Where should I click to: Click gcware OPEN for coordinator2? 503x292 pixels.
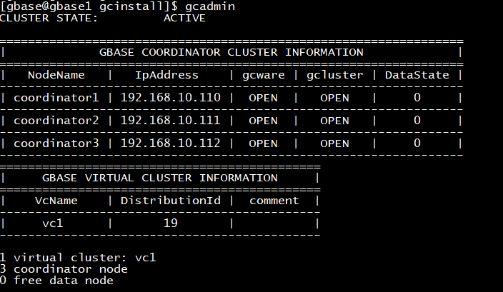[264, 120]
